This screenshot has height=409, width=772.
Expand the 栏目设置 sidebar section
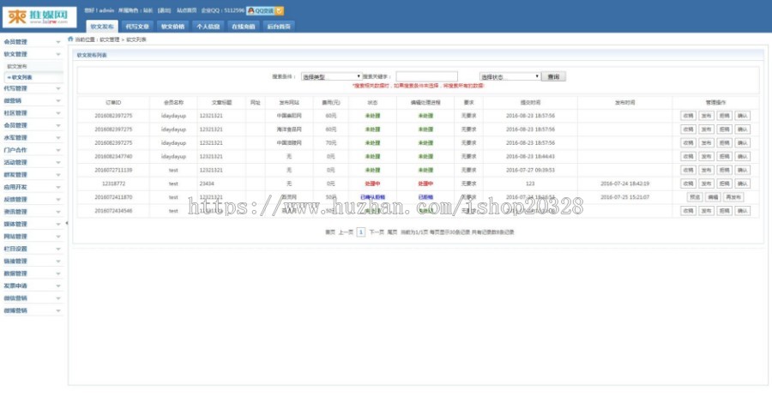[x=32, y=249]
